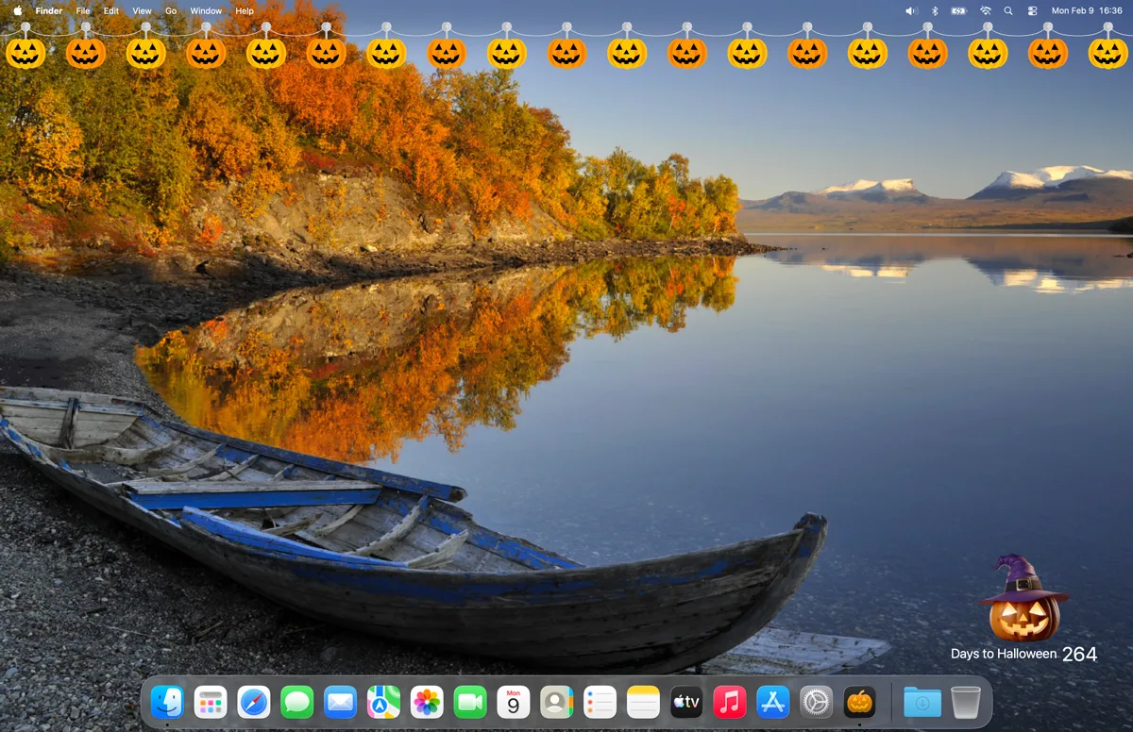Open Spotlight search in the menu bar
The width and height of the screenshot is (1133, 732).
1007,10
